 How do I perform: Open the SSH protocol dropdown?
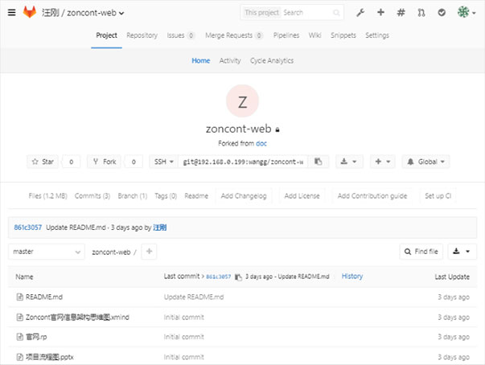coord(163,162)
